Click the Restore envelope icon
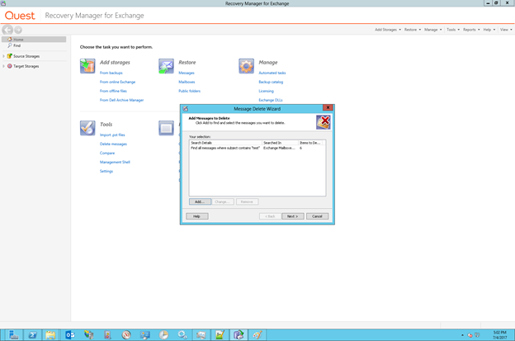Image resolution: width=515 pixels, height=341 pixels. pos(166,66)
